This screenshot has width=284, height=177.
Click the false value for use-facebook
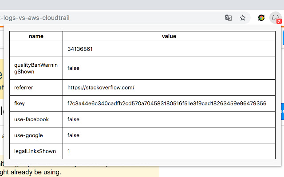(x=73, y=119)
